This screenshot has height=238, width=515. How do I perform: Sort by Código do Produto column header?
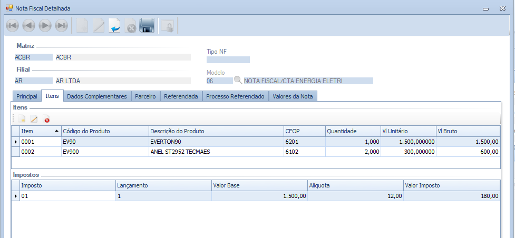tap(104, 131)
